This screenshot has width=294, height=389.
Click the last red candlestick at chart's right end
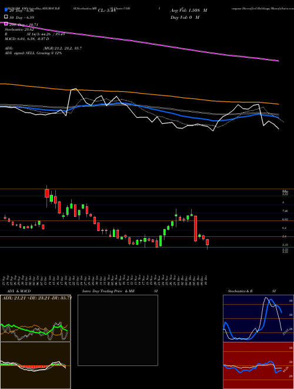pos(208,242)
